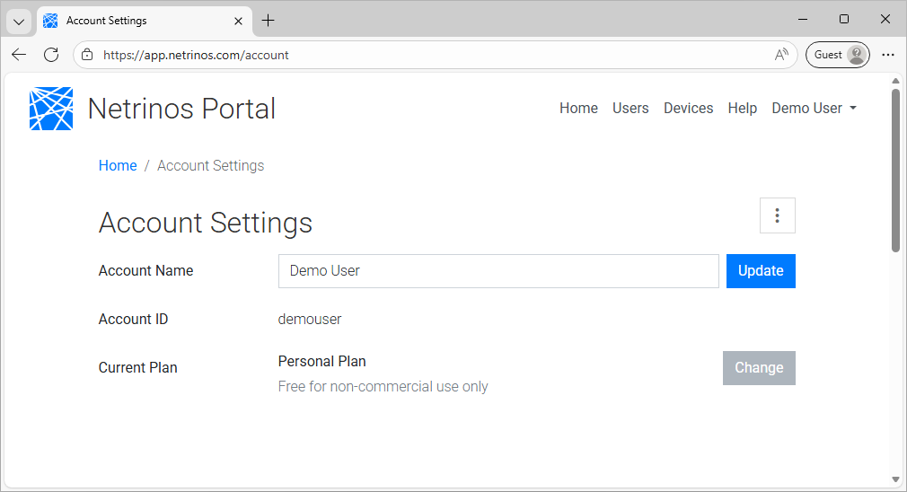
Task: Click the Account ID label
Action: 133,319
